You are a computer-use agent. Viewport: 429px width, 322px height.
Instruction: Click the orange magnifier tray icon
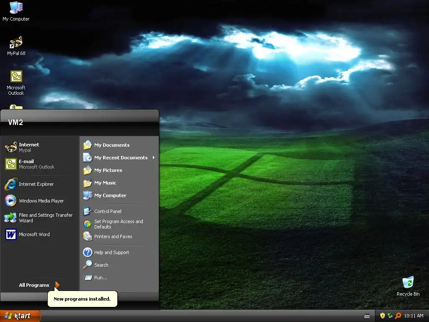[398, 316]
